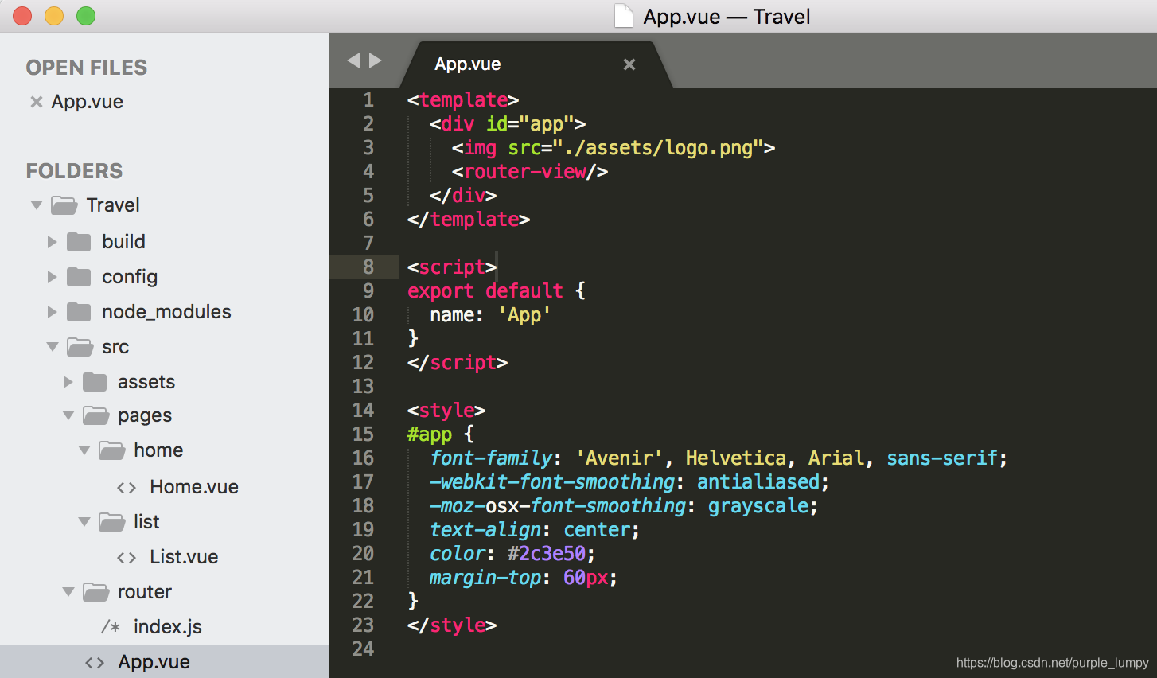Click the FOLDERS heading
Screen dimensions: 1157x678
pos(75,171)
